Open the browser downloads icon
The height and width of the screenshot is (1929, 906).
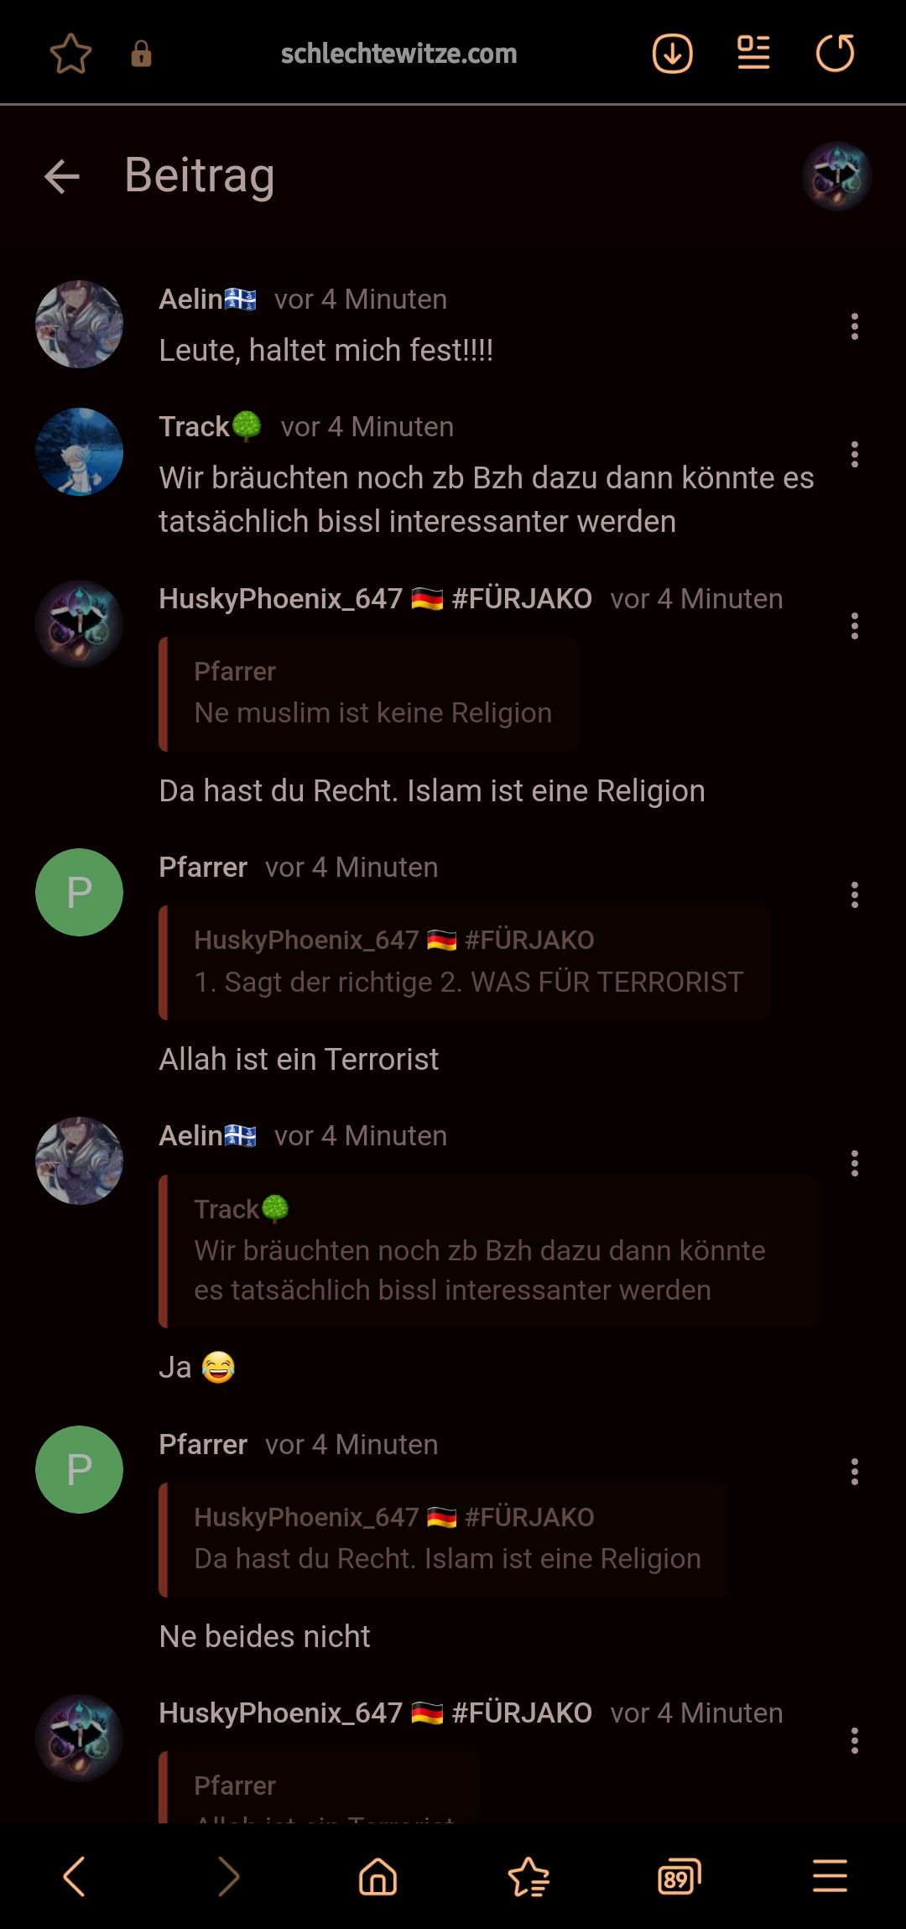pyautogui.click(x=672, y=54)
